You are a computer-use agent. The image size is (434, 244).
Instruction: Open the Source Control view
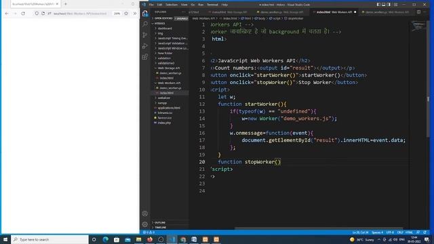click(x=144, y=35)
